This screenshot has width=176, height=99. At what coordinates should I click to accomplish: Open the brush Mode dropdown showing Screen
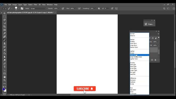(x=38, y=9)
